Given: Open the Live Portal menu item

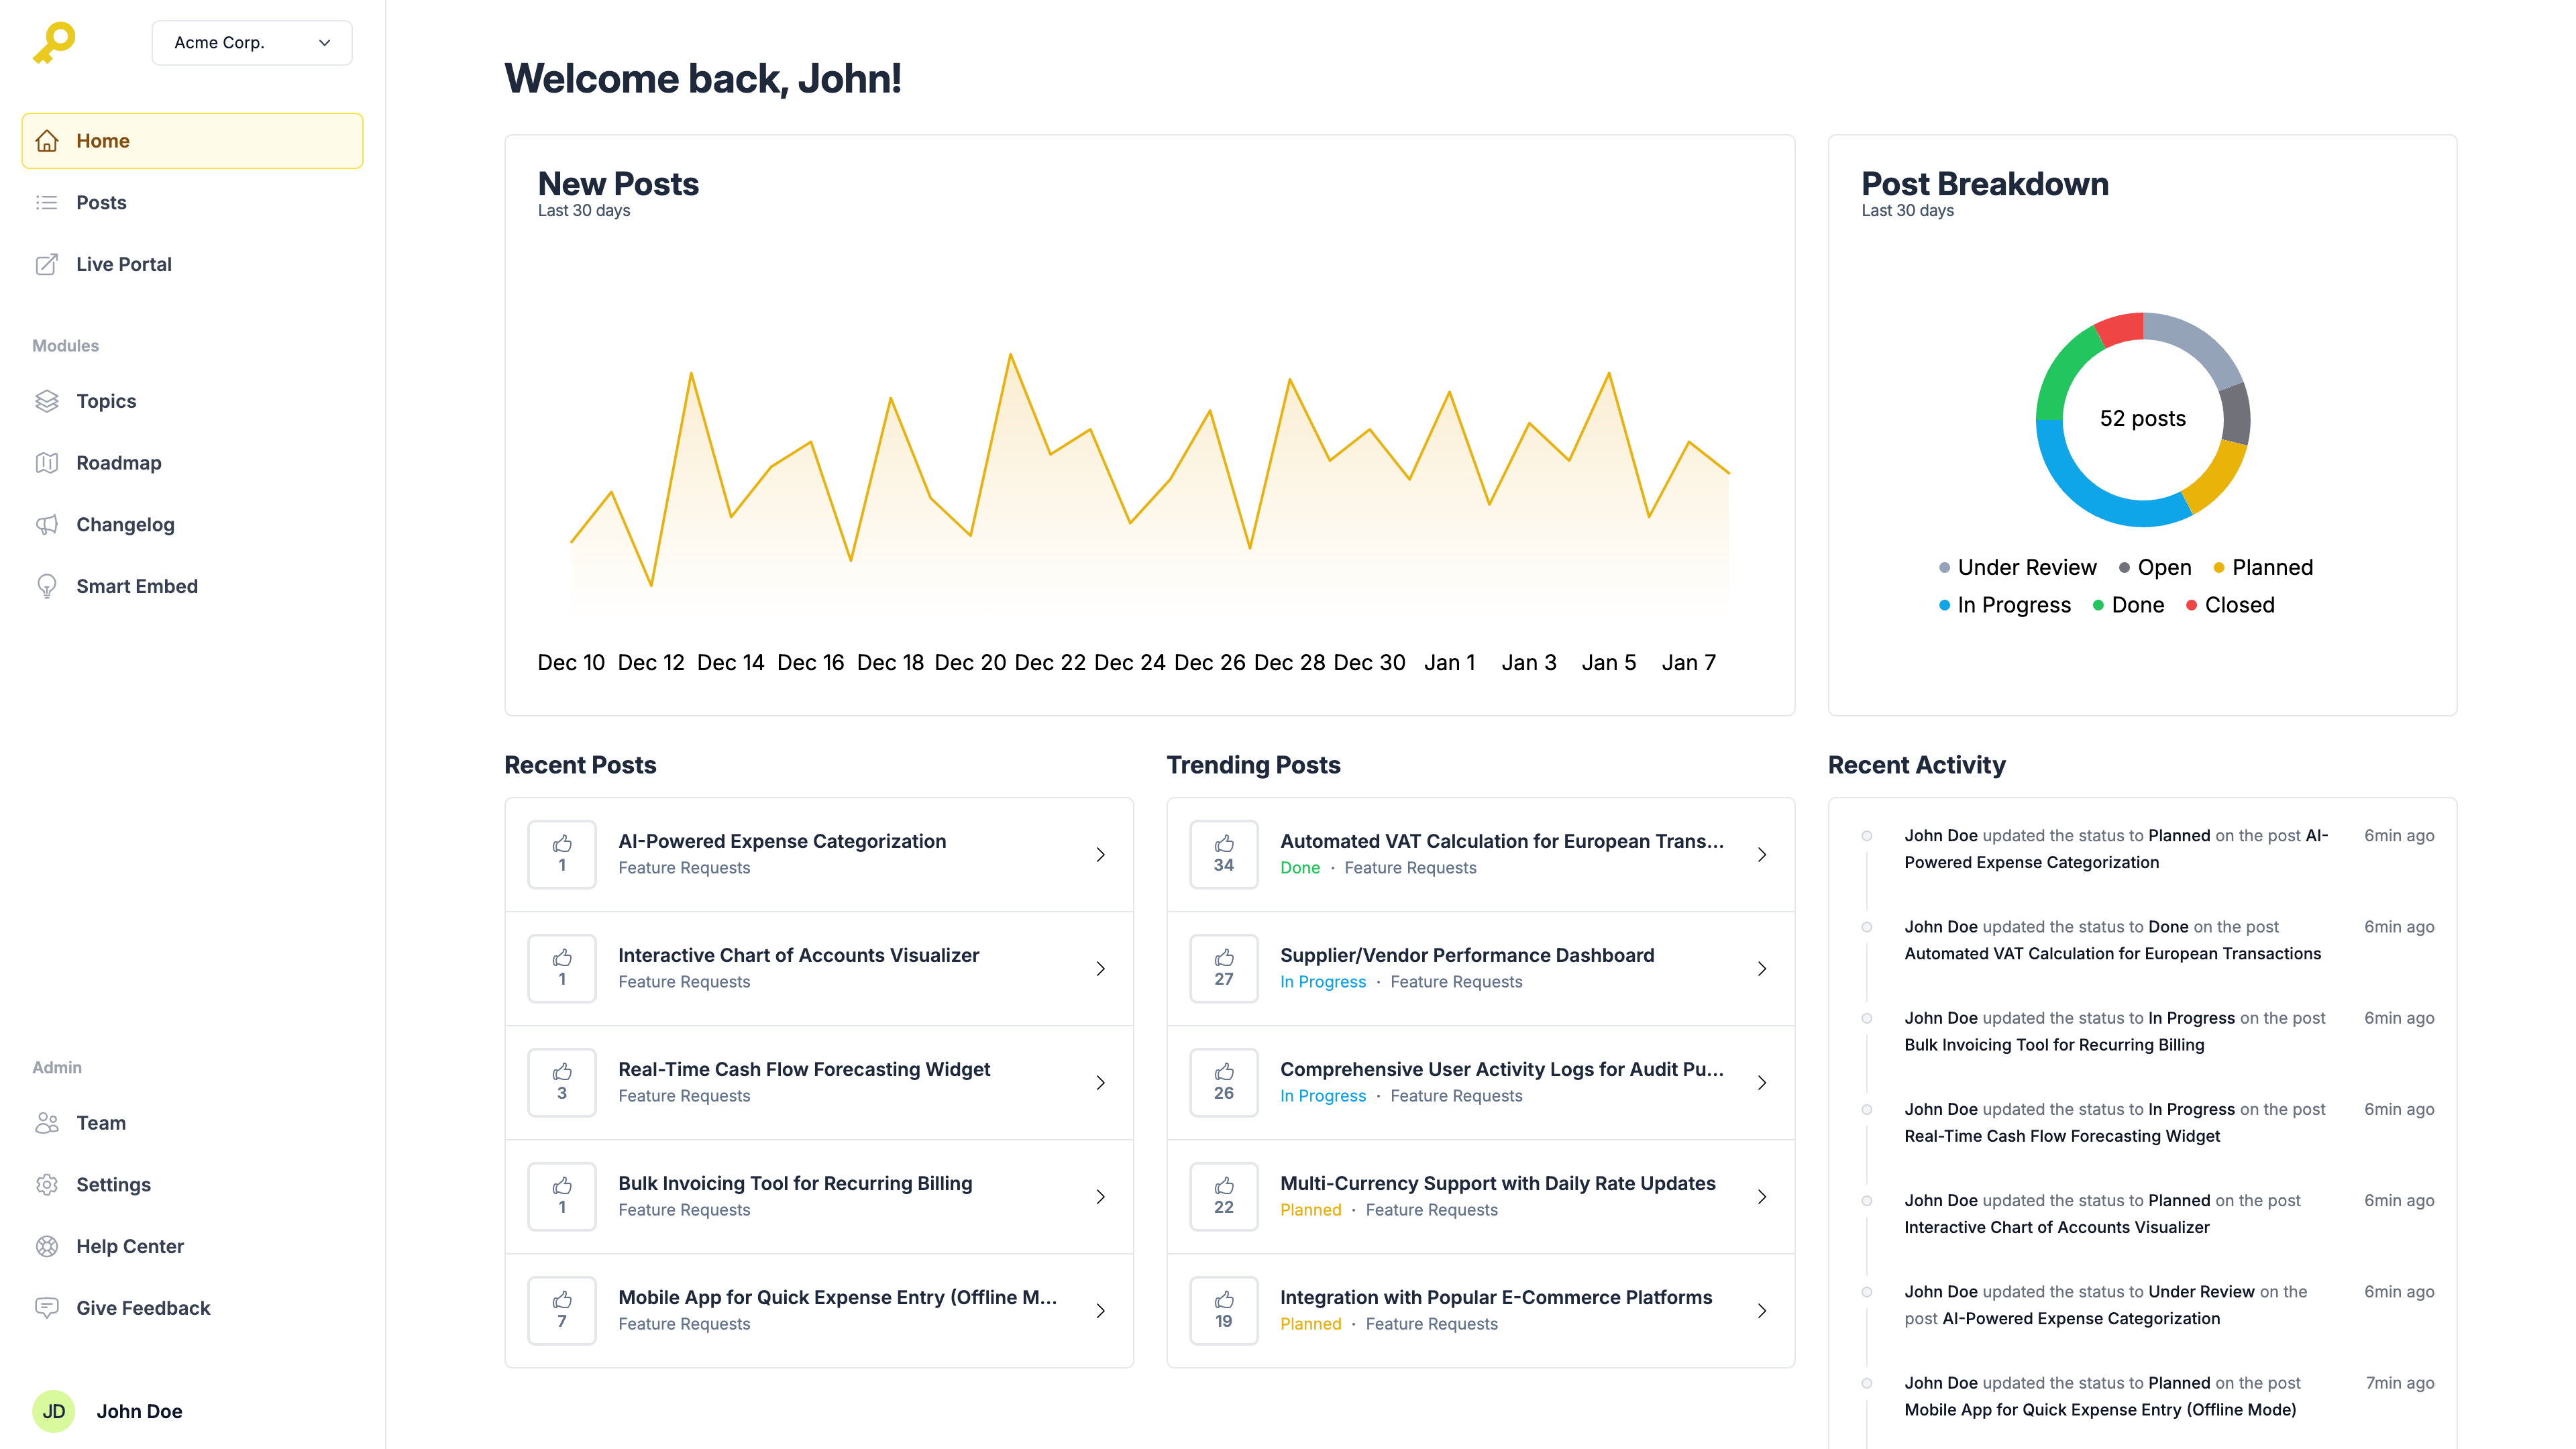Looking at the screenshot, I should (x=123, y=265).
